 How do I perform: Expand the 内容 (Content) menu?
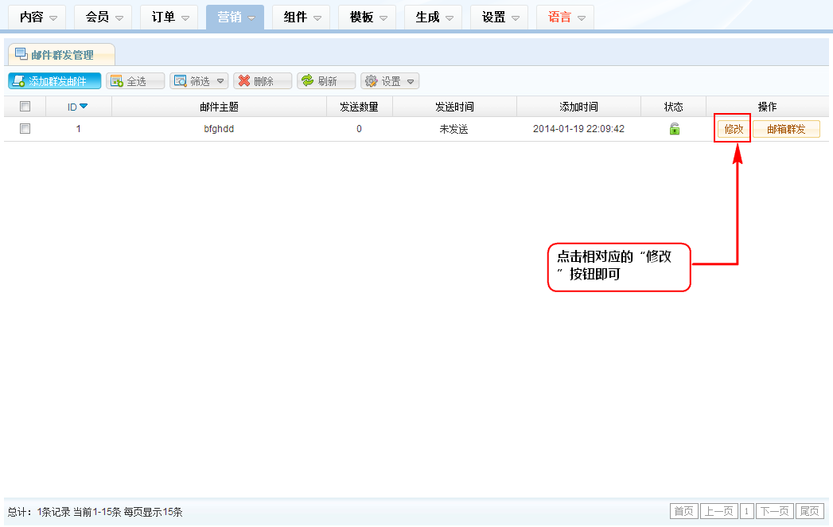click(39, 18)
